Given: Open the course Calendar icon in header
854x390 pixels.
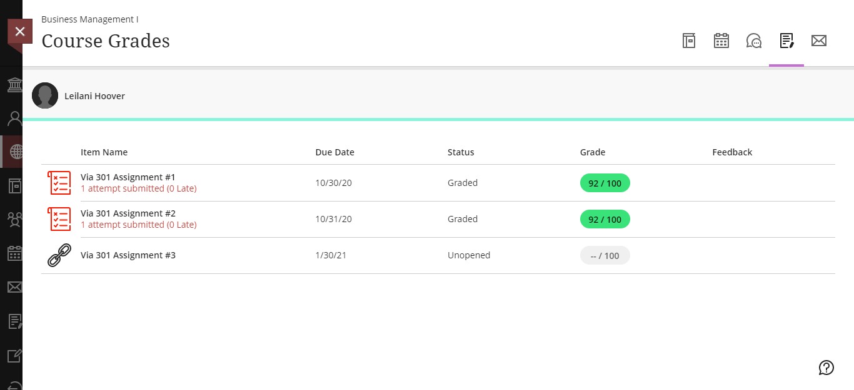Looking at the screenshot, I should tap(721, 41).
